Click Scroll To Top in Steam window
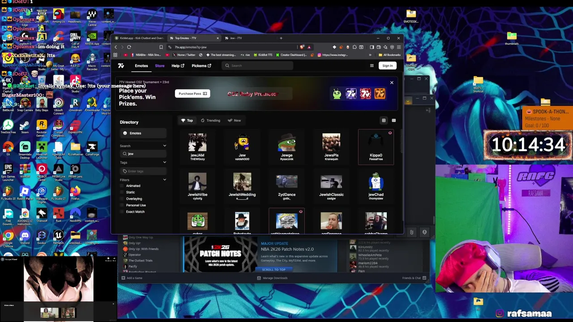Image resolution: width=573 pixels, height=322 pixels. click(274, 270)
